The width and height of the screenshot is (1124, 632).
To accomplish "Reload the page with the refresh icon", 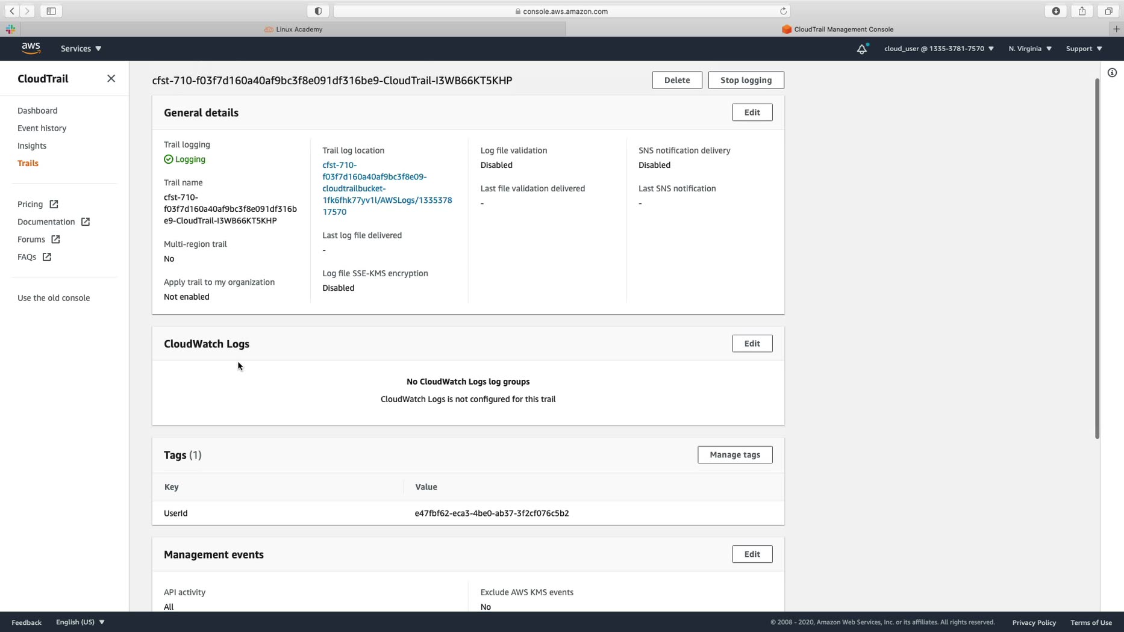I will click(x=783, y=11).
